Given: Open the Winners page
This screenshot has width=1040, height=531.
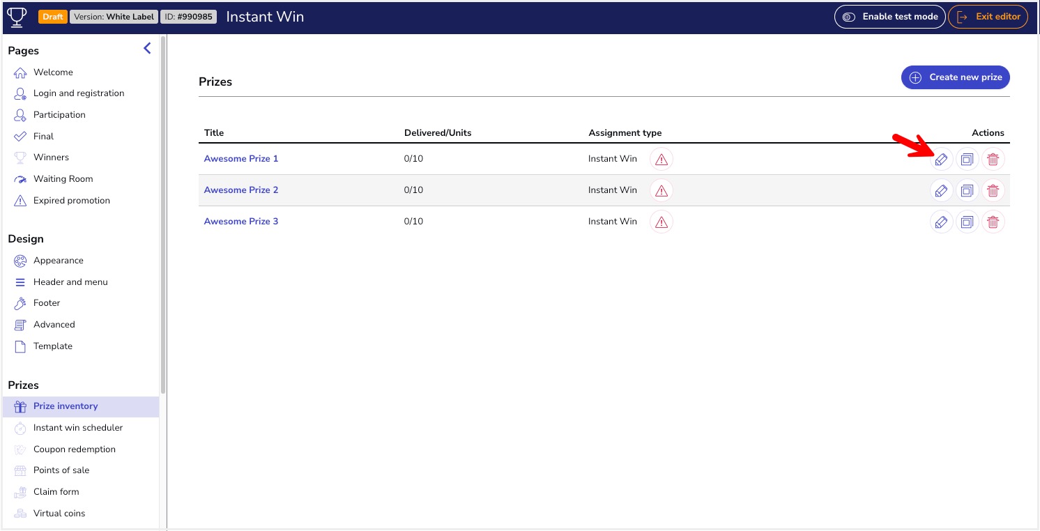Looking at the screenshot, I should click(x=51, y=157).
